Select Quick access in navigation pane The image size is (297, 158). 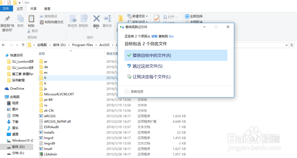tap(14, 55)
